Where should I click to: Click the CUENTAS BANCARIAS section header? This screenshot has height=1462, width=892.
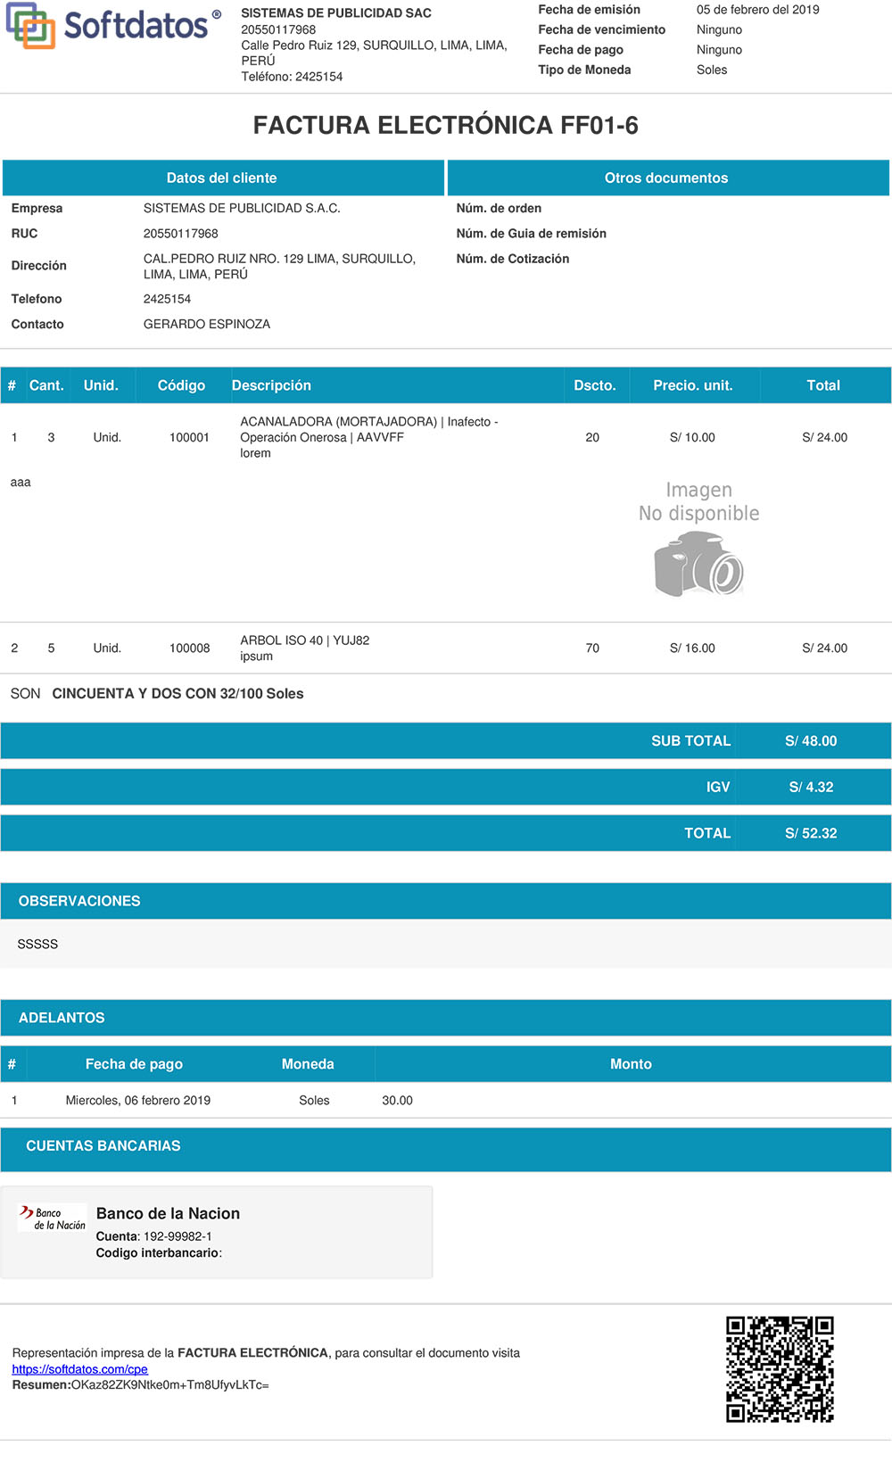(x=103, y=1146)
